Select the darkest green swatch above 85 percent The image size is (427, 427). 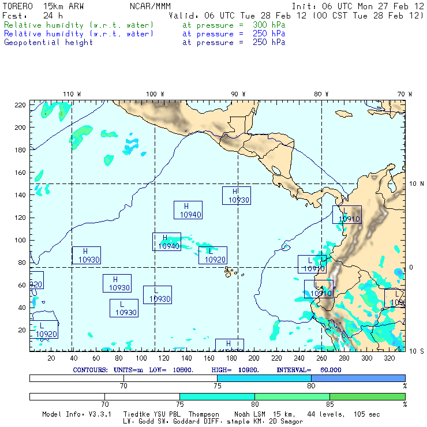(x=367, y=397)
